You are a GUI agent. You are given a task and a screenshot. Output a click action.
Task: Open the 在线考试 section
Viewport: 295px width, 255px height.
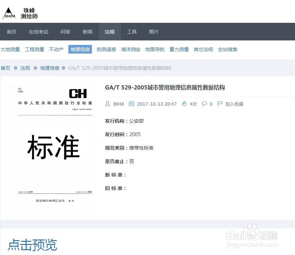tap(38, 31)
